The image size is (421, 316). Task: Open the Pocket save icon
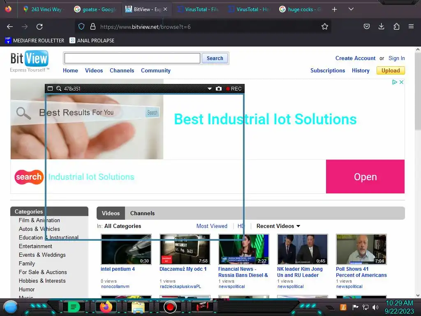pos(366,27)
